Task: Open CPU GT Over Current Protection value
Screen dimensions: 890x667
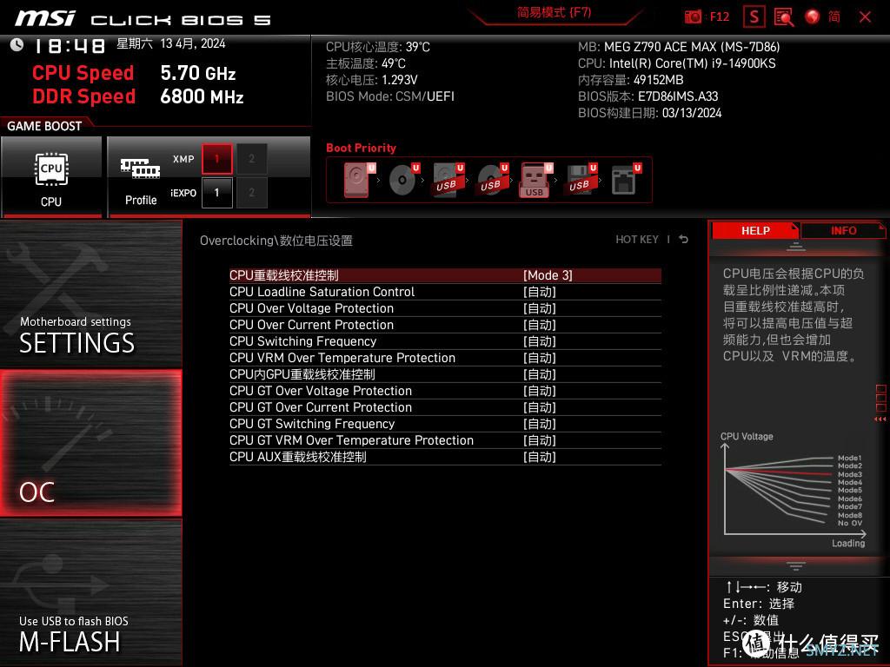Action: pos(540,406)
